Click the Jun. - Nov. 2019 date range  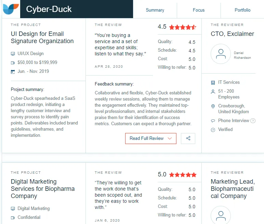tap(33, 71)
